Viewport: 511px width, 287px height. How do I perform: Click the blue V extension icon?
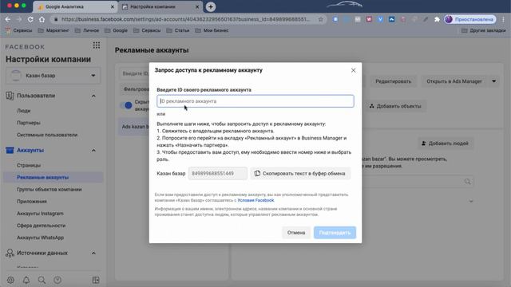tap(380, 19)
